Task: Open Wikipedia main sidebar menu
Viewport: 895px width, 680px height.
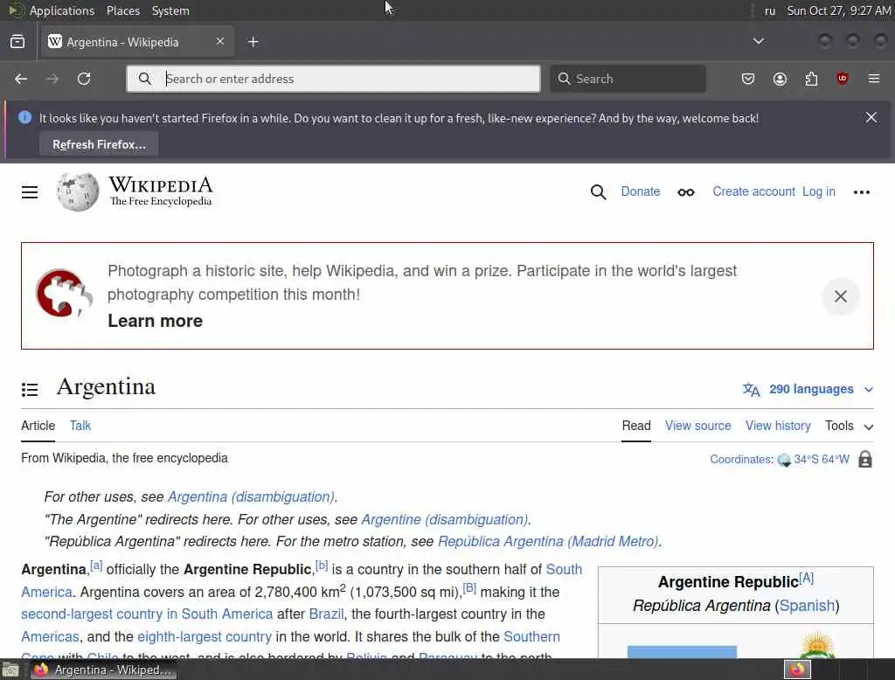Action: [30, 192]
